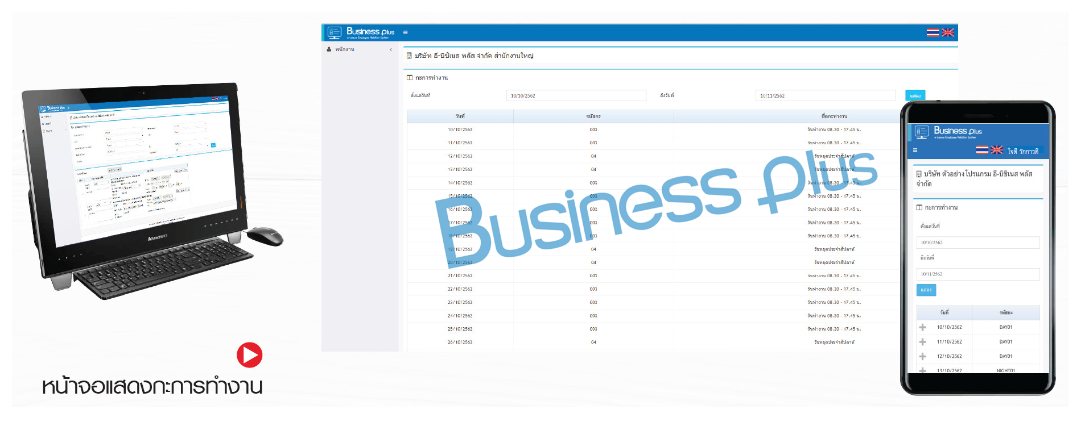This screenshot has width=1081, height=426.
Task: Click the รหัสกะ column header in desktop table
Action: pyautogui.click(x=593, y=116)
